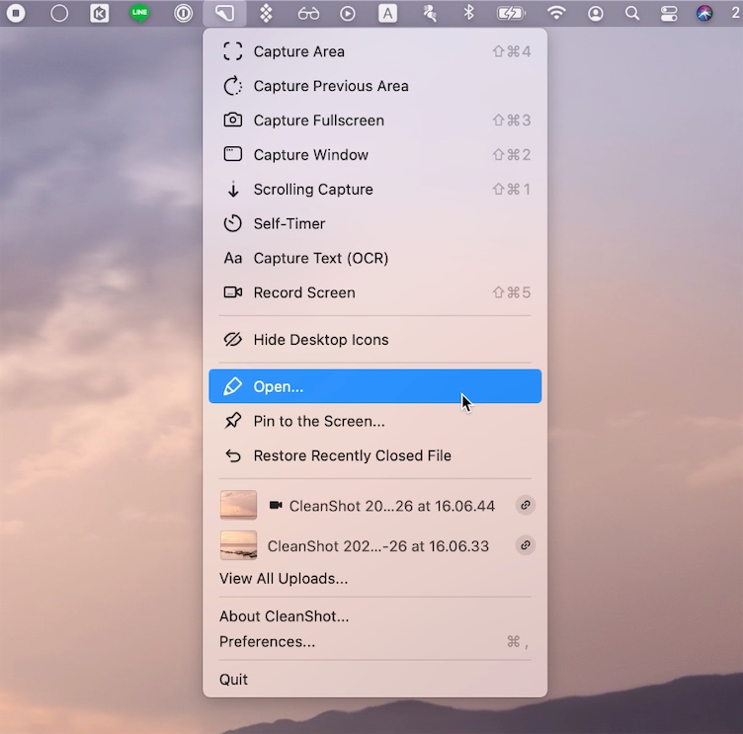Open thumbnail of 16.06.33 screenshot

[x=238, y=545]
